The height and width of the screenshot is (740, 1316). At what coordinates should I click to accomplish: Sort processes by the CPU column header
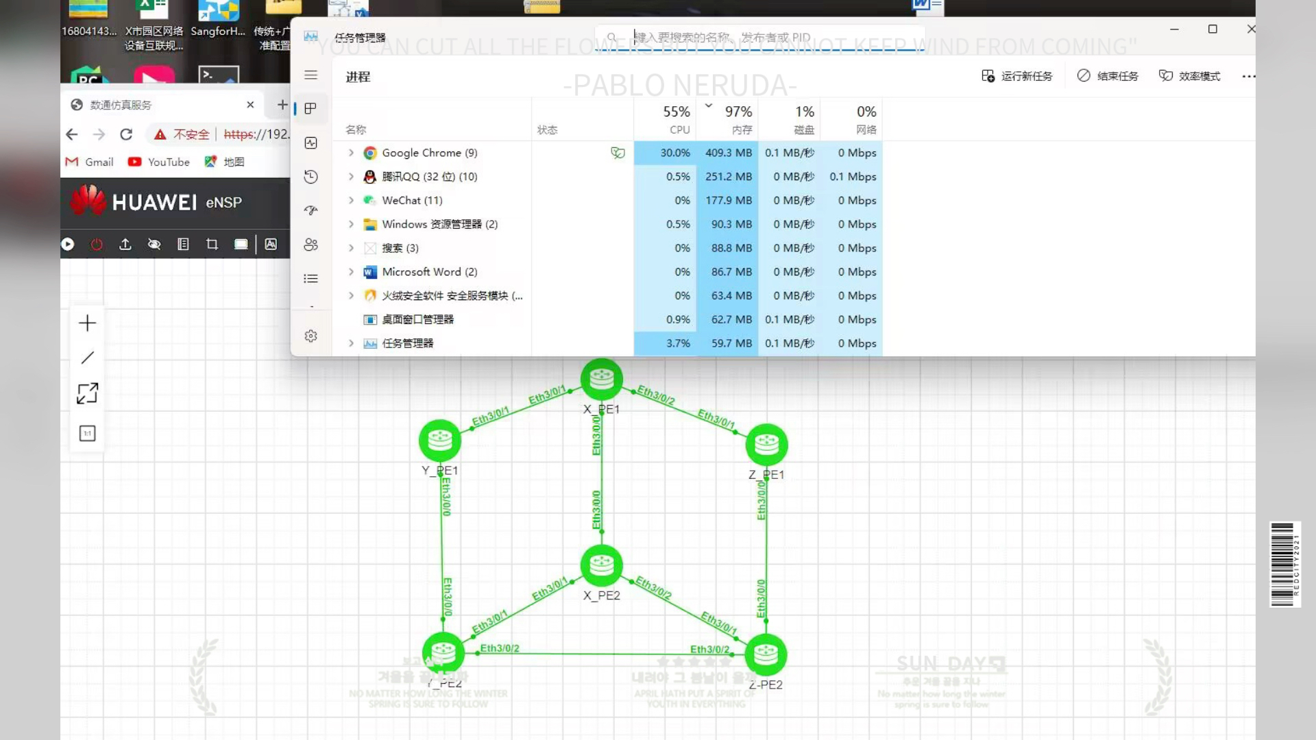click(676, 119)
